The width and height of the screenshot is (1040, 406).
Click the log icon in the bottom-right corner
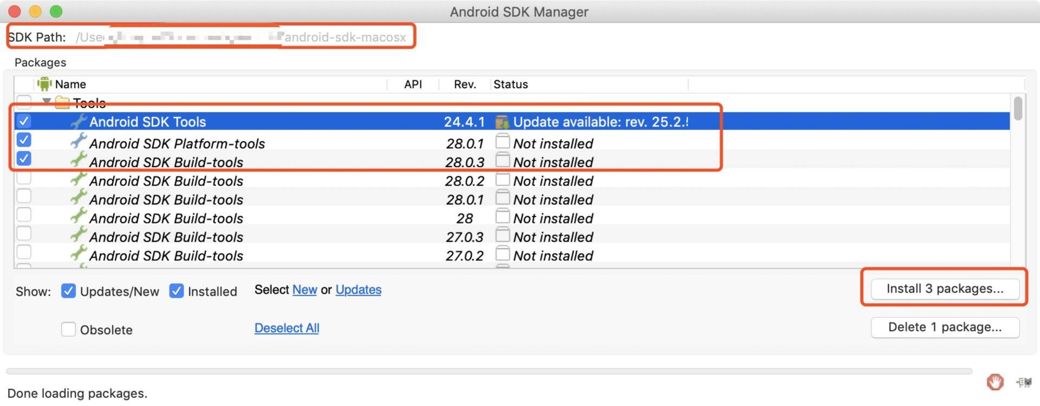pos(1023,382)
